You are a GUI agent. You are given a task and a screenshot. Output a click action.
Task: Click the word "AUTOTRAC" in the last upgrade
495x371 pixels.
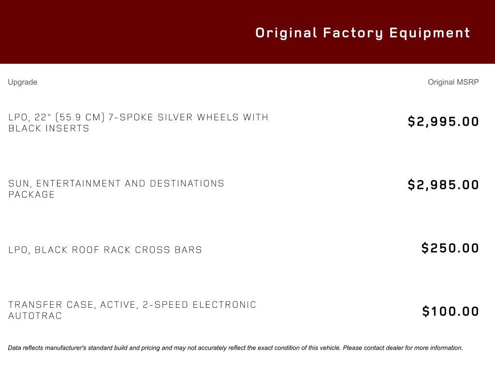[x=35, y=316]
